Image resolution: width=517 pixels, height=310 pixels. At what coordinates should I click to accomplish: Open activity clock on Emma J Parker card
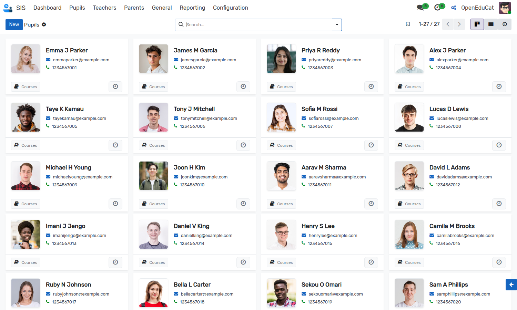pyautogui.click(x=115, y=87)
